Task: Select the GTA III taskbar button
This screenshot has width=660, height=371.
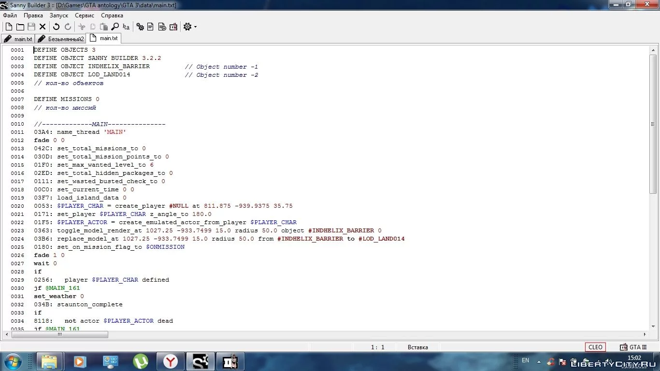Action: click(x=230, y=361)
